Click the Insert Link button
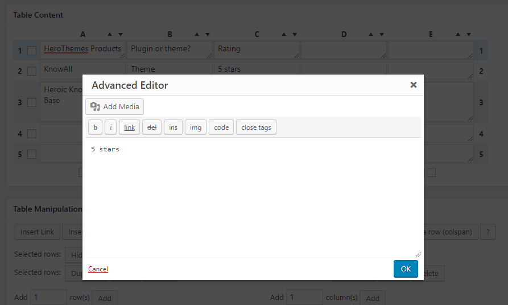Viewport: 508px width, 305px height. 37,232
